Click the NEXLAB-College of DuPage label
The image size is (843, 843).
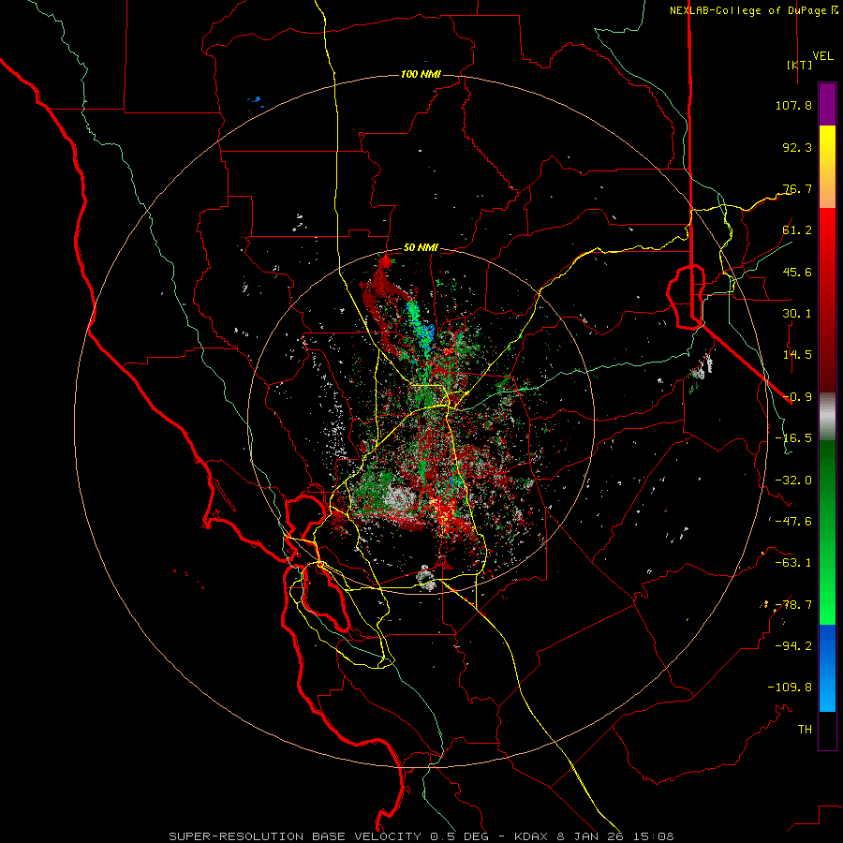pos(747,10)
